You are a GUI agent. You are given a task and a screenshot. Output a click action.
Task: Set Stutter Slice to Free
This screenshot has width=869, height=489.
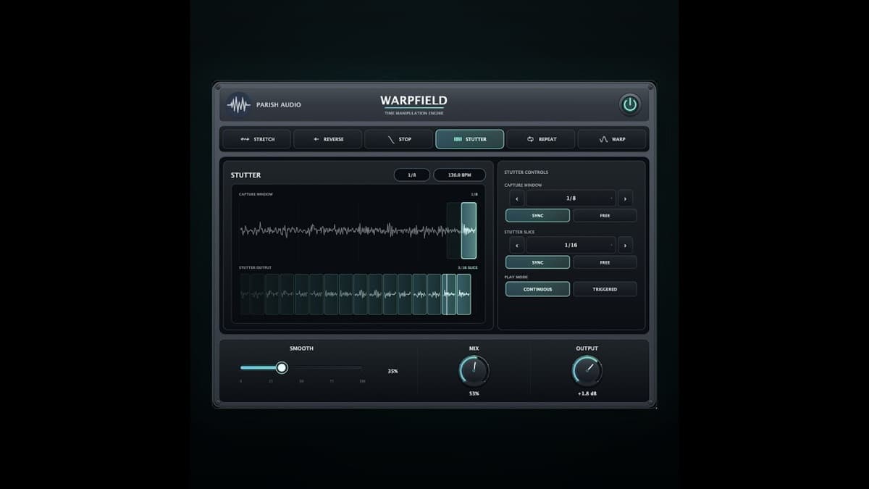(x=605, y=262)
